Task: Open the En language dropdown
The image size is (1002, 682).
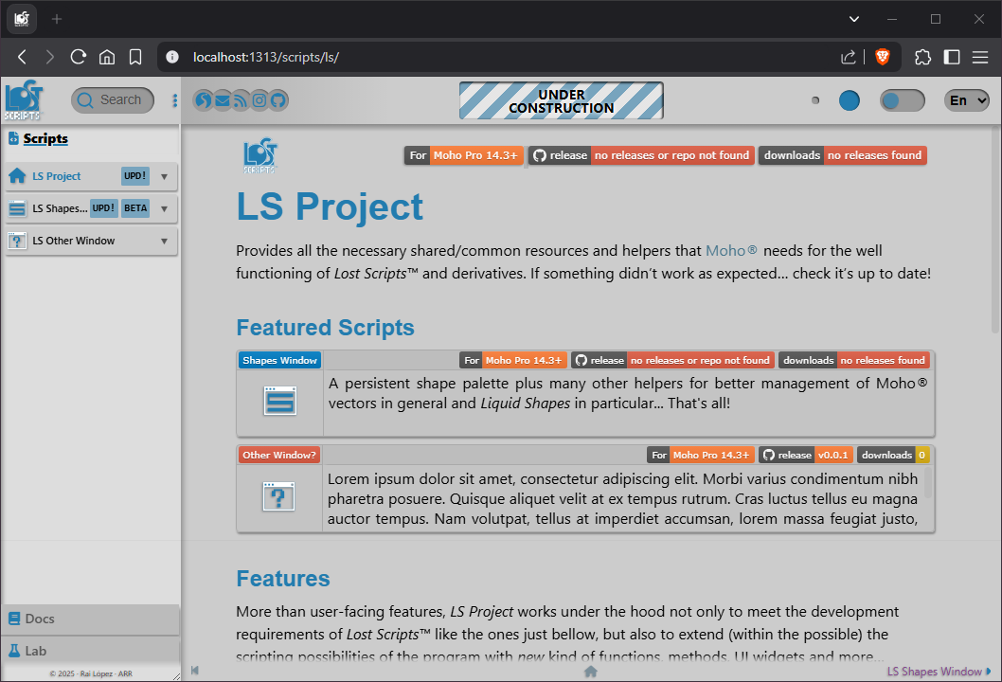Action: (967, 100)
